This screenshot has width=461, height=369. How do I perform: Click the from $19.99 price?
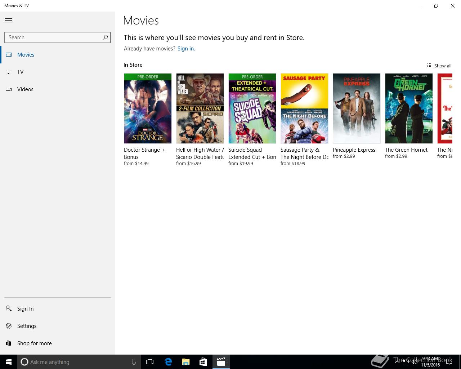(241, 164)
